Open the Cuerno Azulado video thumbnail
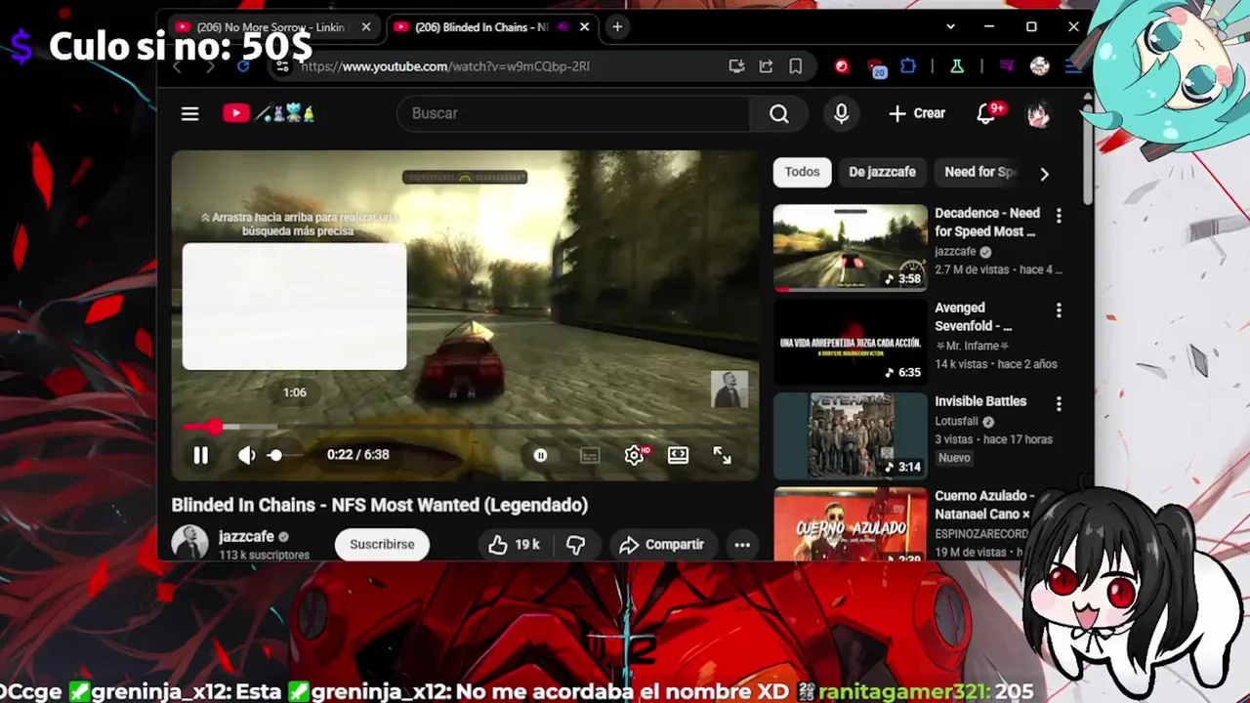This screenshot has height=703, width=1250. (x=851, y=523)
